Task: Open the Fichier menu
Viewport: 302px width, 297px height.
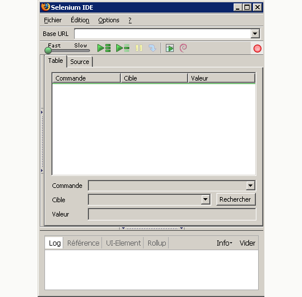Action: point(52,20)
